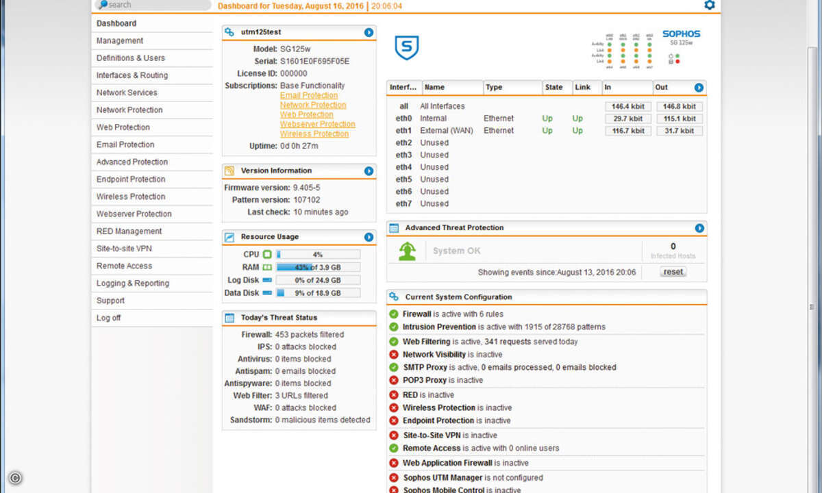Click the Name column header in the interface table
The width and height of the screenshot is (822, 493).
[452, 88]
